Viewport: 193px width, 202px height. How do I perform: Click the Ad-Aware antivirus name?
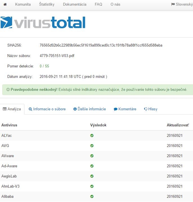point(9,166)
